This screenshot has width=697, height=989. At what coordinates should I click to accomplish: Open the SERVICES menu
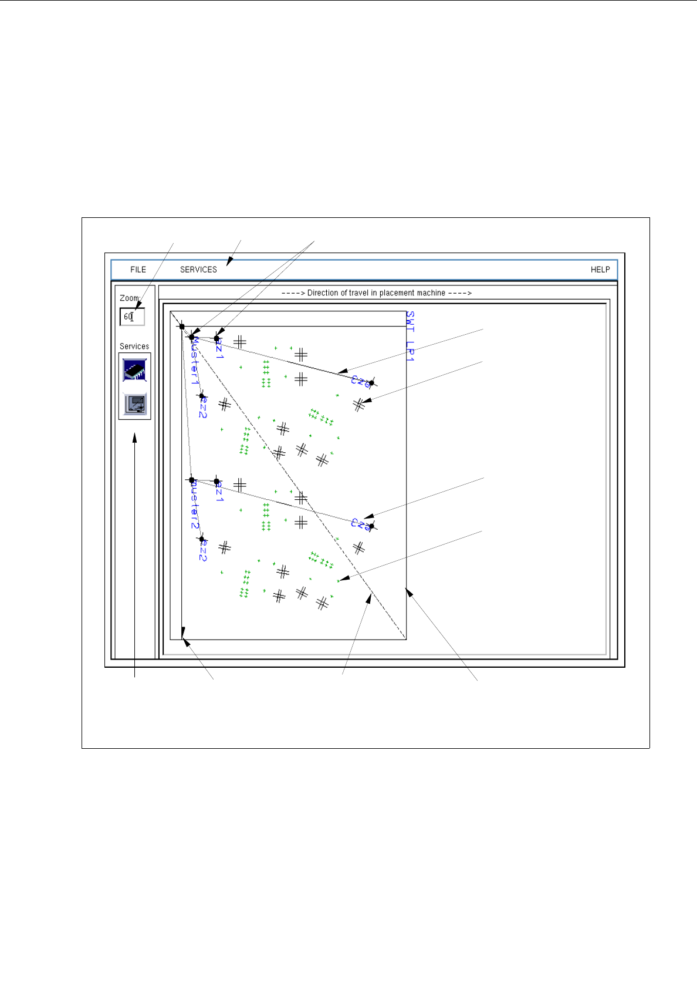(198, 270)
